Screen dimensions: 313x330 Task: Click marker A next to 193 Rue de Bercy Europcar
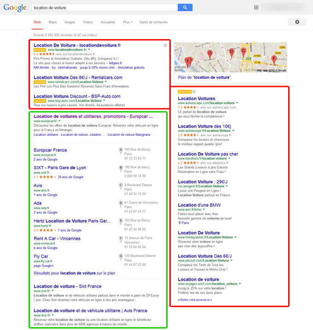pos(121,151)
